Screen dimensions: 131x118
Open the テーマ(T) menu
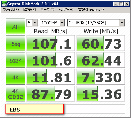tap(47, 10)
